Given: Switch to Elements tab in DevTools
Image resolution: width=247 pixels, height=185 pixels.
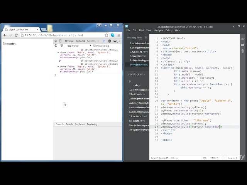Looking at the screenshot, I should (x=69, y=41).
